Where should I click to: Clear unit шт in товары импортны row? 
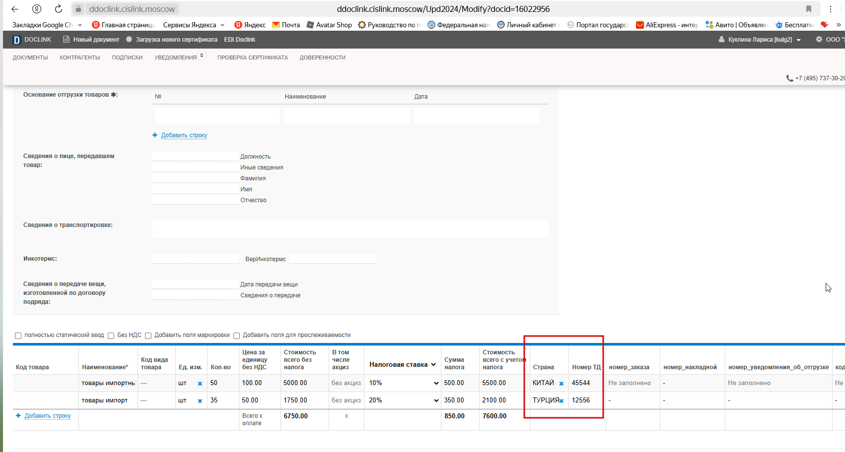[x=200, y=384]
